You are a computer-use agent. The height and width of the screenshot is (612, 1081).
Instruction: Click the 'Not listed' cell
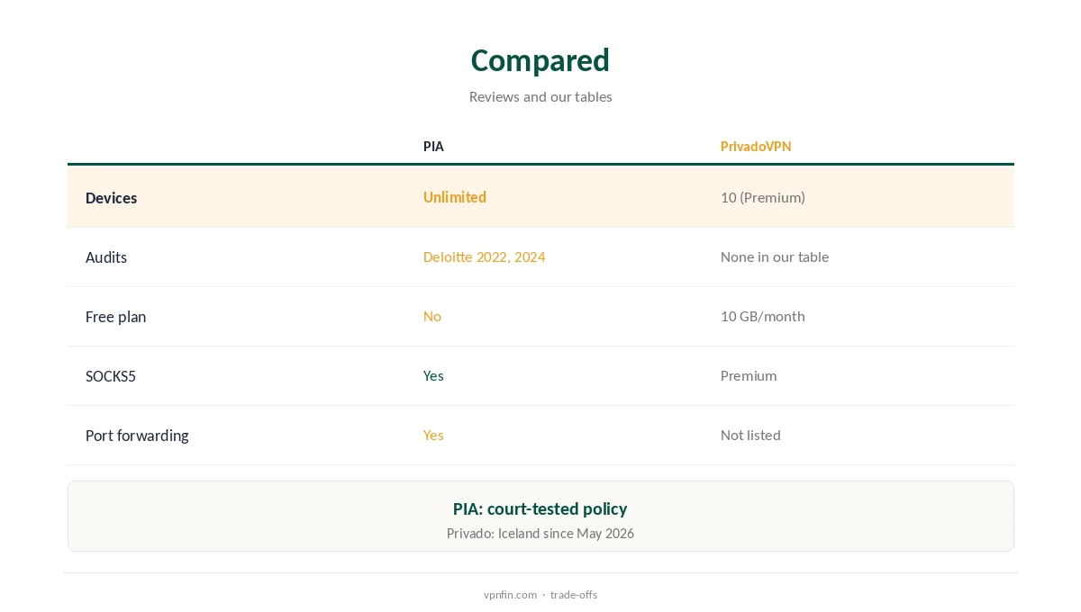click(750, 435)
